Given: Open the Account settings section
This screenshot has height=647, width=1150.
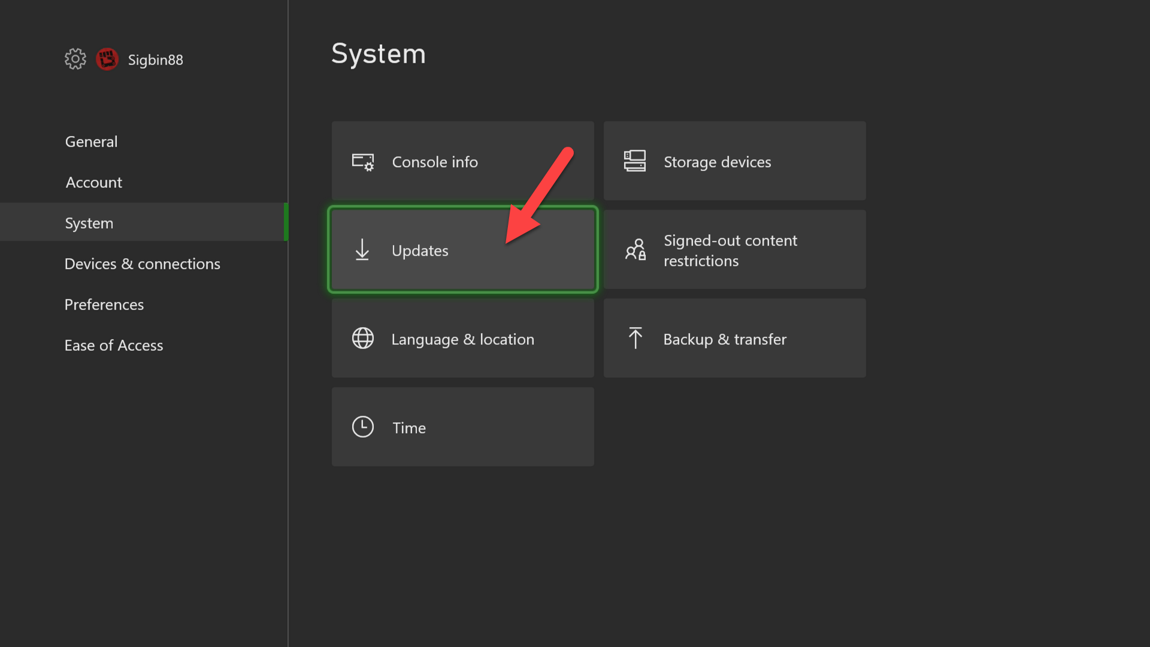Looking at the screenshot, I should click(93, 182).
